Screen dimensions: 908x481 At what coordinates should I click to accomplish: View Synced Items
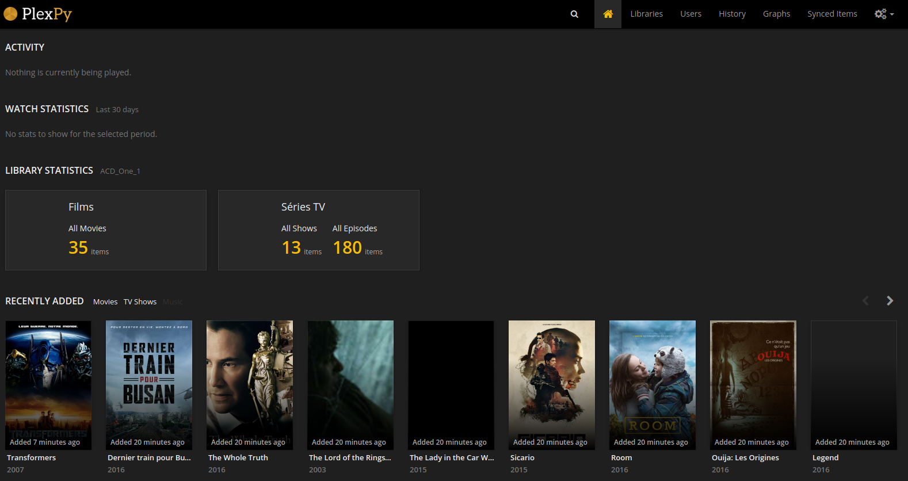(x=832, y=14)
